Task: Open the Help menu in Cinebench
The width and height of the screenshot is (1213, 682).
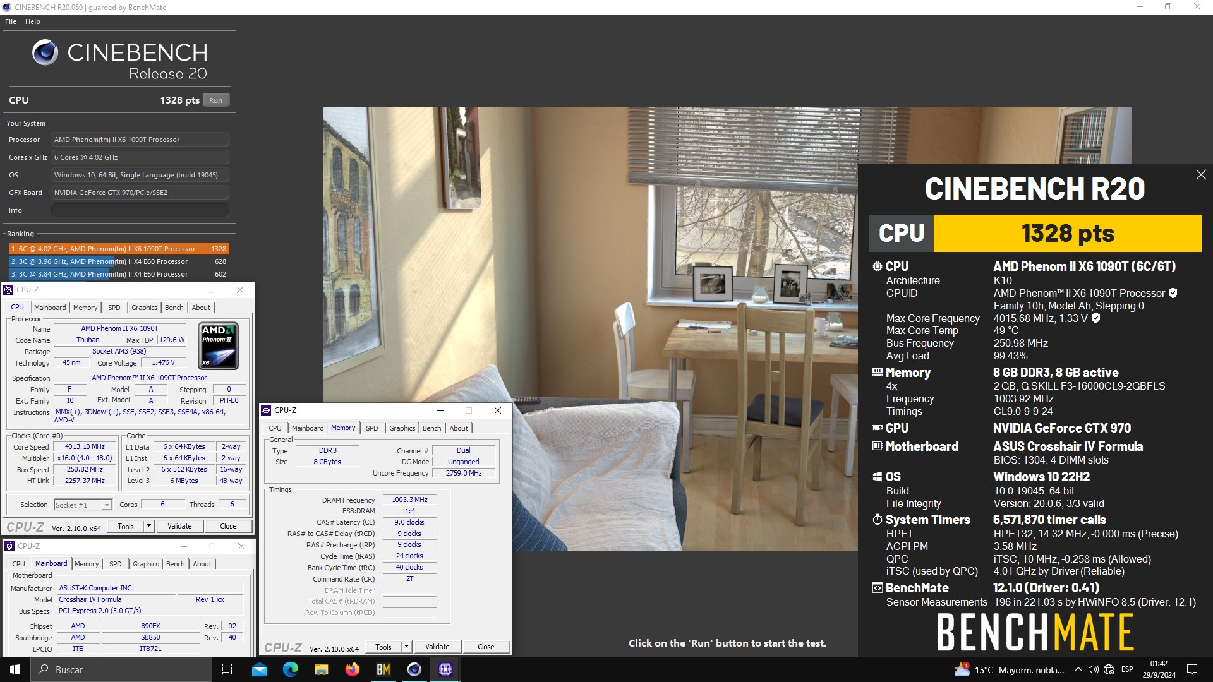Action: [x=33, y=21]
